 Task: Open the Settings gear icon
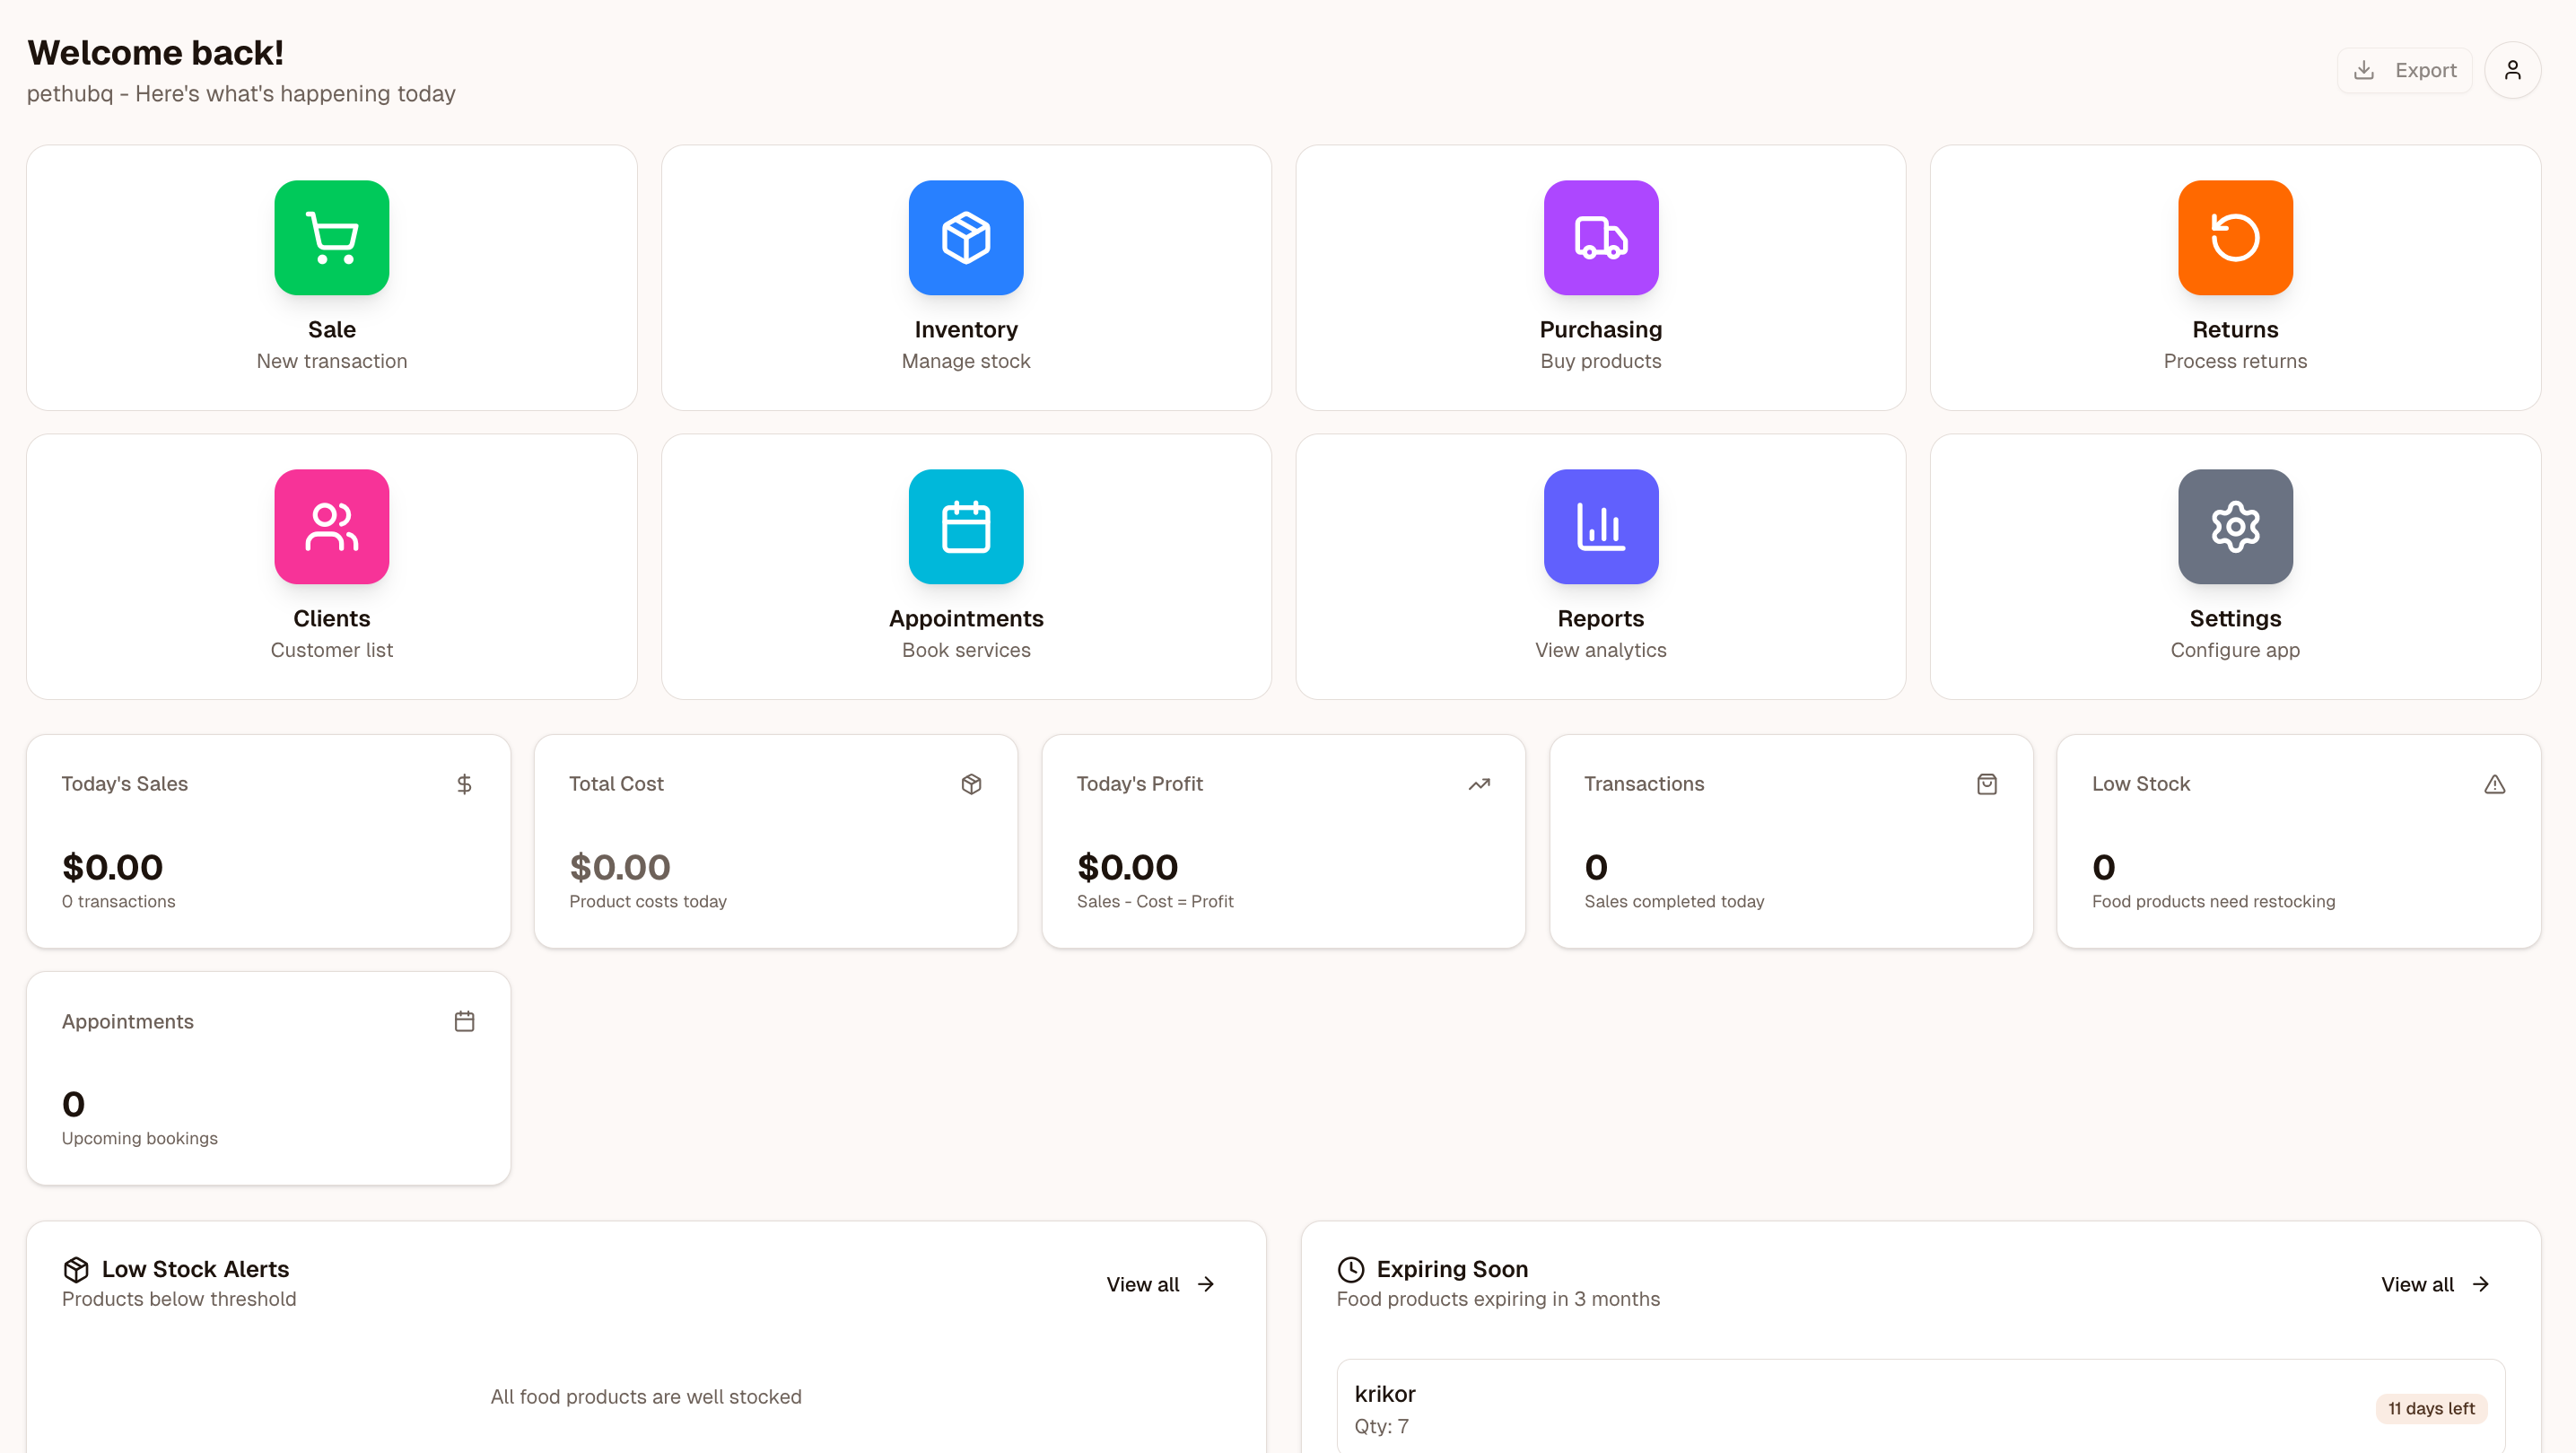click(2234, 526)
